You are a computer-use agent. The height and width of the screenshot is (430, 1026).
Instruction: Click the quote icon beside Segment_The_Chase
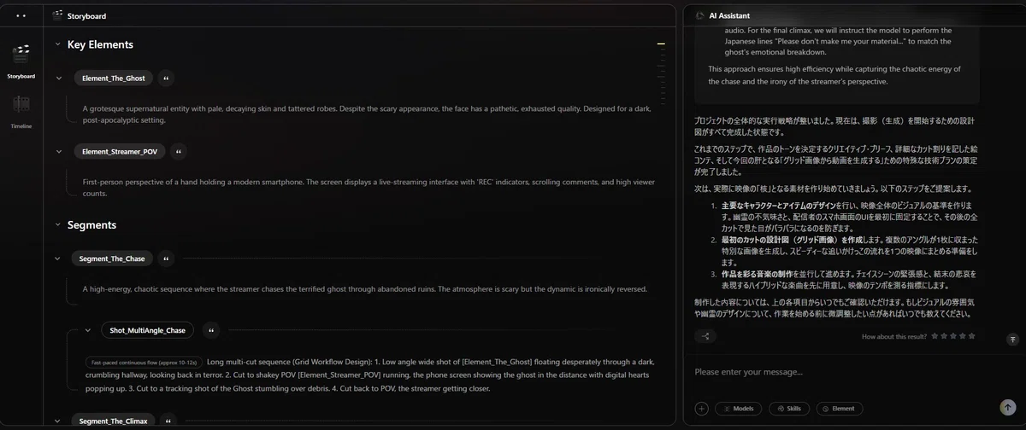point(166,258)
